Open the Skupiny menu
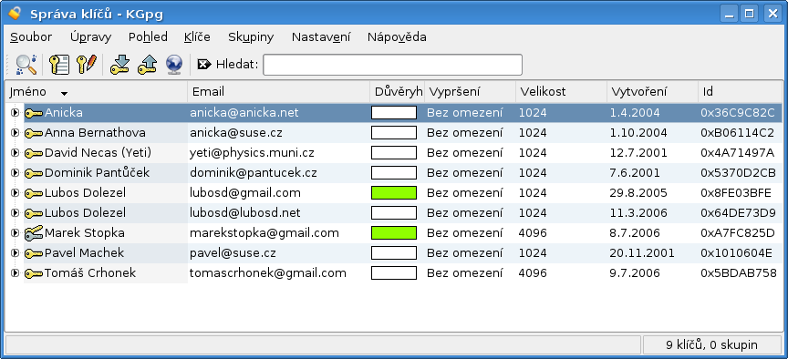This screenshot has height=359, width=788. pos(251,37)
